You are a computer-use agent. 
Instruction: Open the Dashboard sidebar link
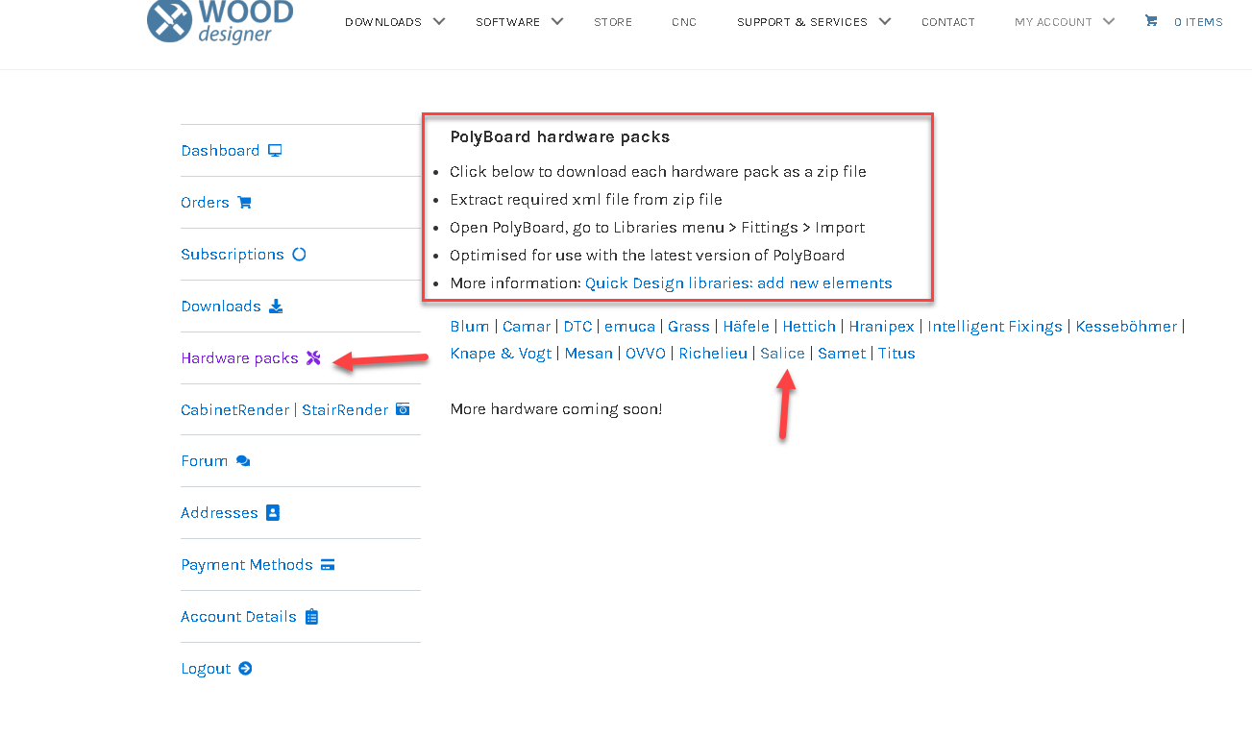click(220, 151)
